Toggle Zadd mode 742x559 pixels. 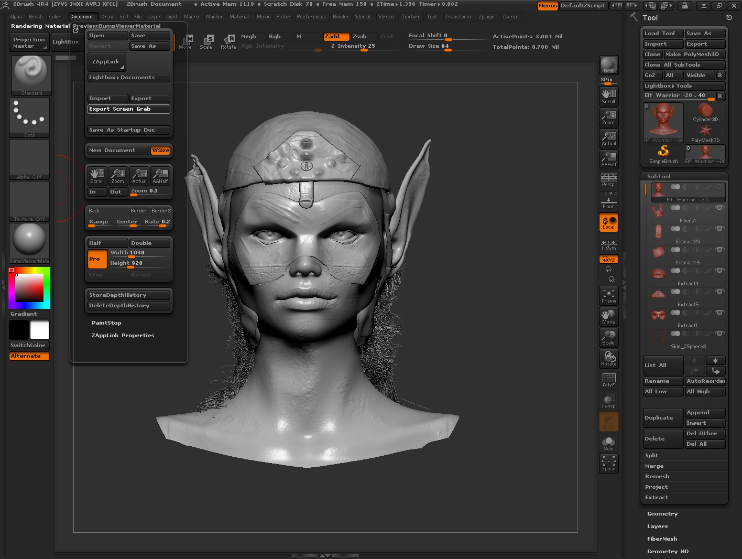pyautogui.click(x=336, y=37)
